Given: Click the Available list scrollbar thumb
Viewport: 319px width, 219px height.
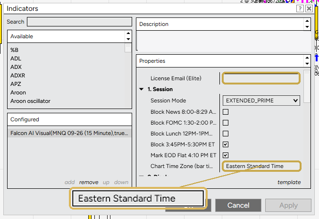Looking at the screenshot, I should pyautogui.click(x=128, y=48).
